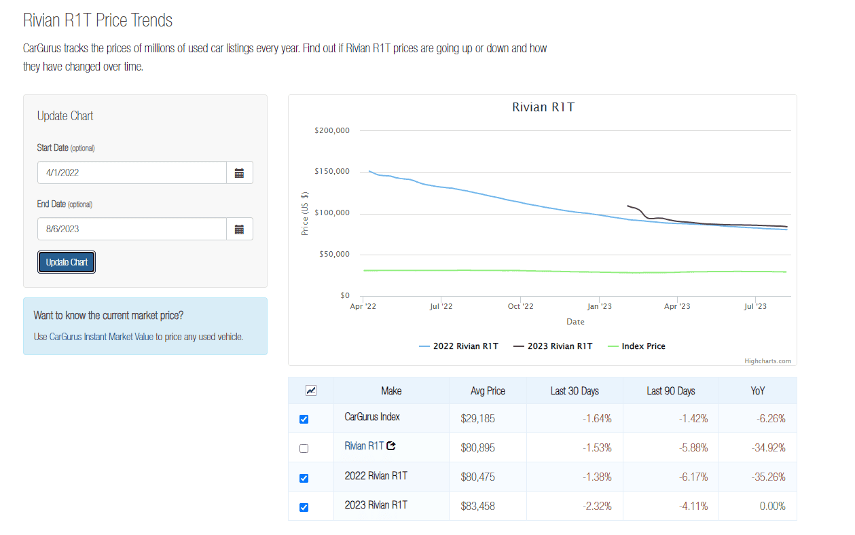
Task: Click the $200,000 y-axis label
Action: pos(332,130)
